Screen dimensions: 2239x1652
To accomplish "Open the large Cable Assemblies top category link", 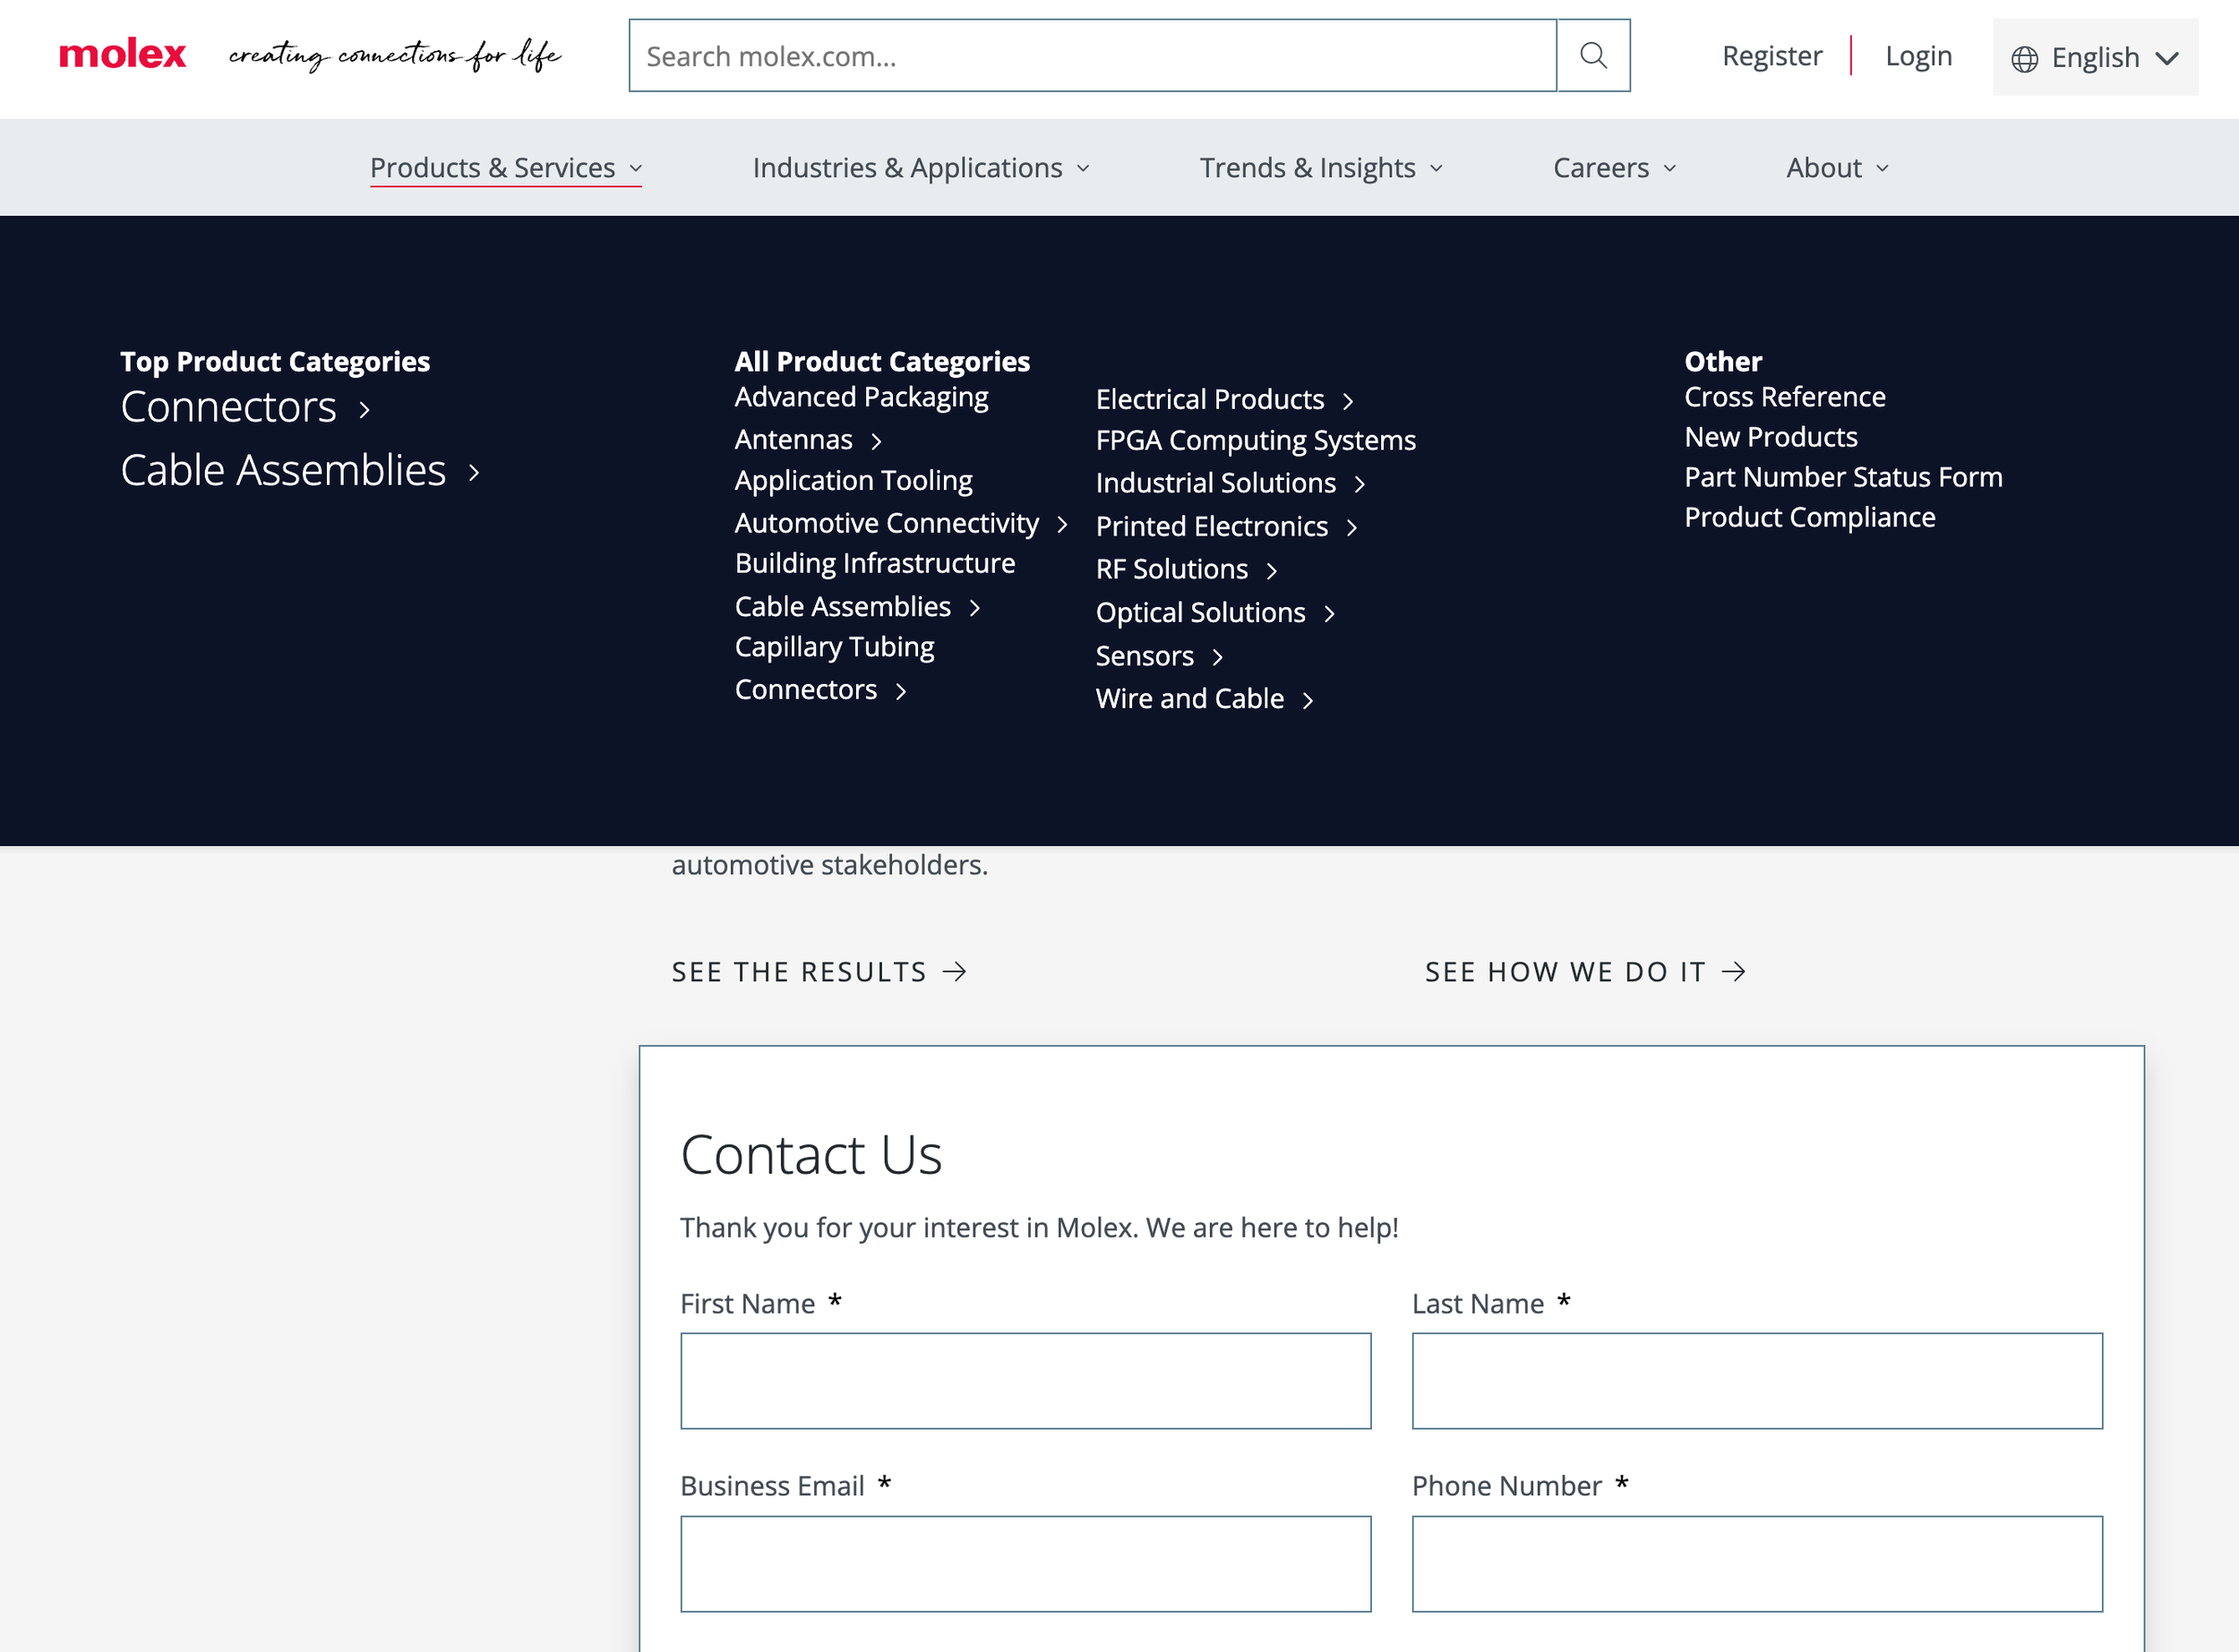I will pyautogui.click(x=283, y=470).
